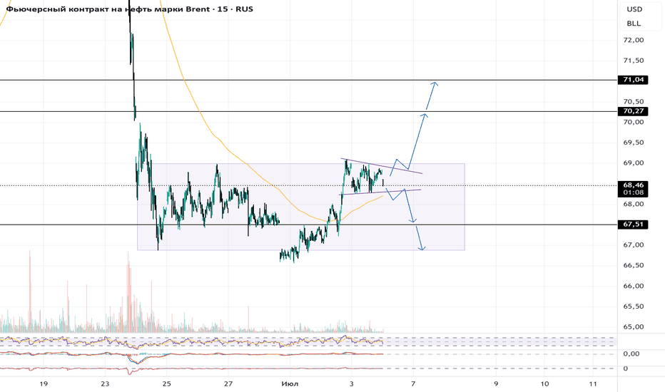Click the 67,00 price axis value
This screenshot has width=665, height=392.
[x=633, y=244]
